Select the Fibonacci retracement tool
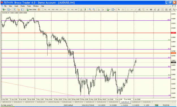The image size is (177, 107). pos(143,10)
